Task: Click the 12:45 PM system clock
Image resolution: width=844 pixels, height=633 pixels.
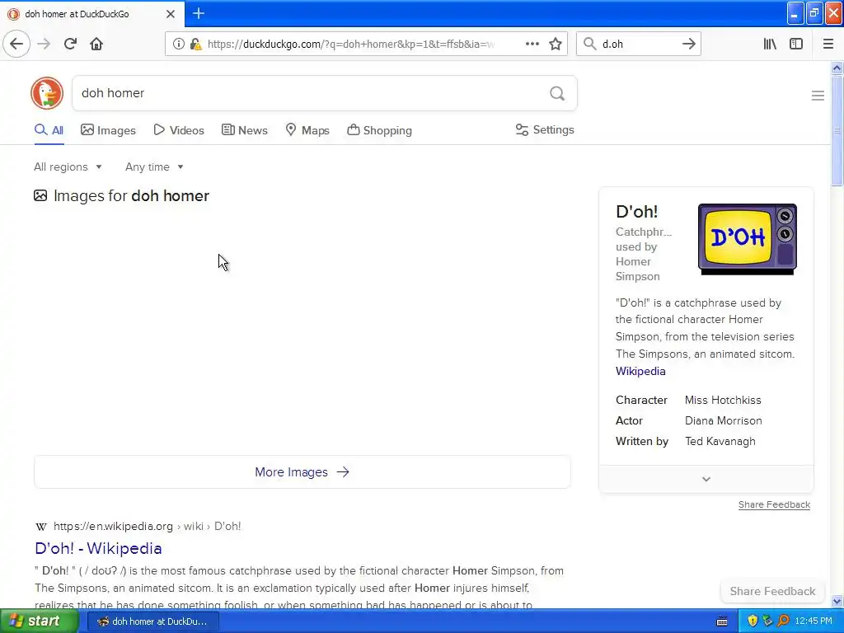Action: click(x=814, y=621)
